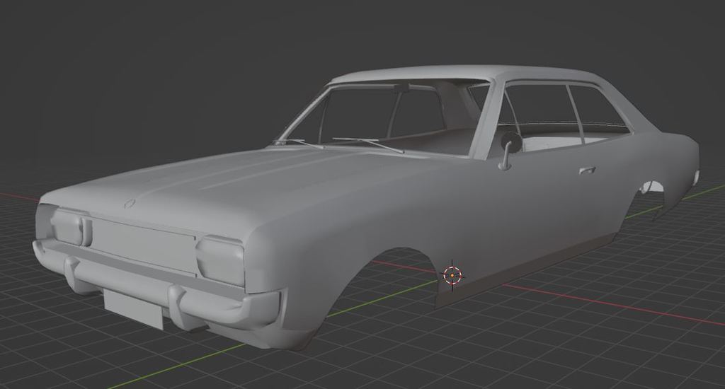Image resolution: width=725 pixels, height=389 pixels.
Task: Select the front grille panel between the headlights
Action: tap(144, 245)
